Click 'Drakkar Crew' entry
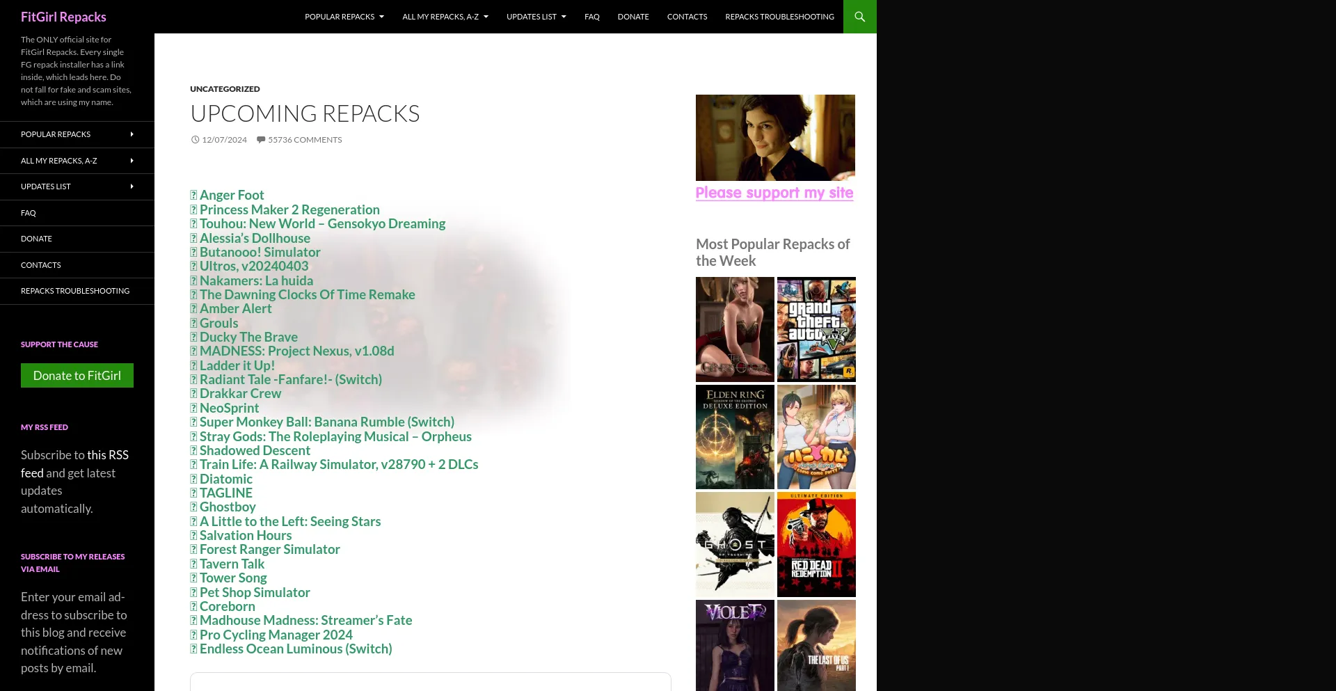Viewport: 1336px width, 691px height. pos(241,394)
